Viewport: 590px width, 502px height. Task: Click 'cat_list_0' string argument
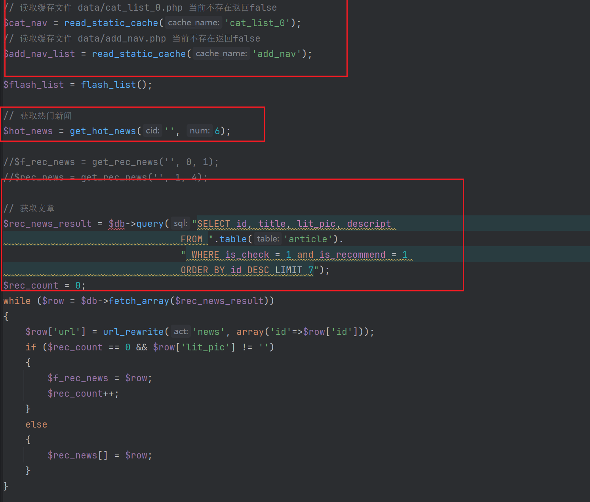coord(257,23)
